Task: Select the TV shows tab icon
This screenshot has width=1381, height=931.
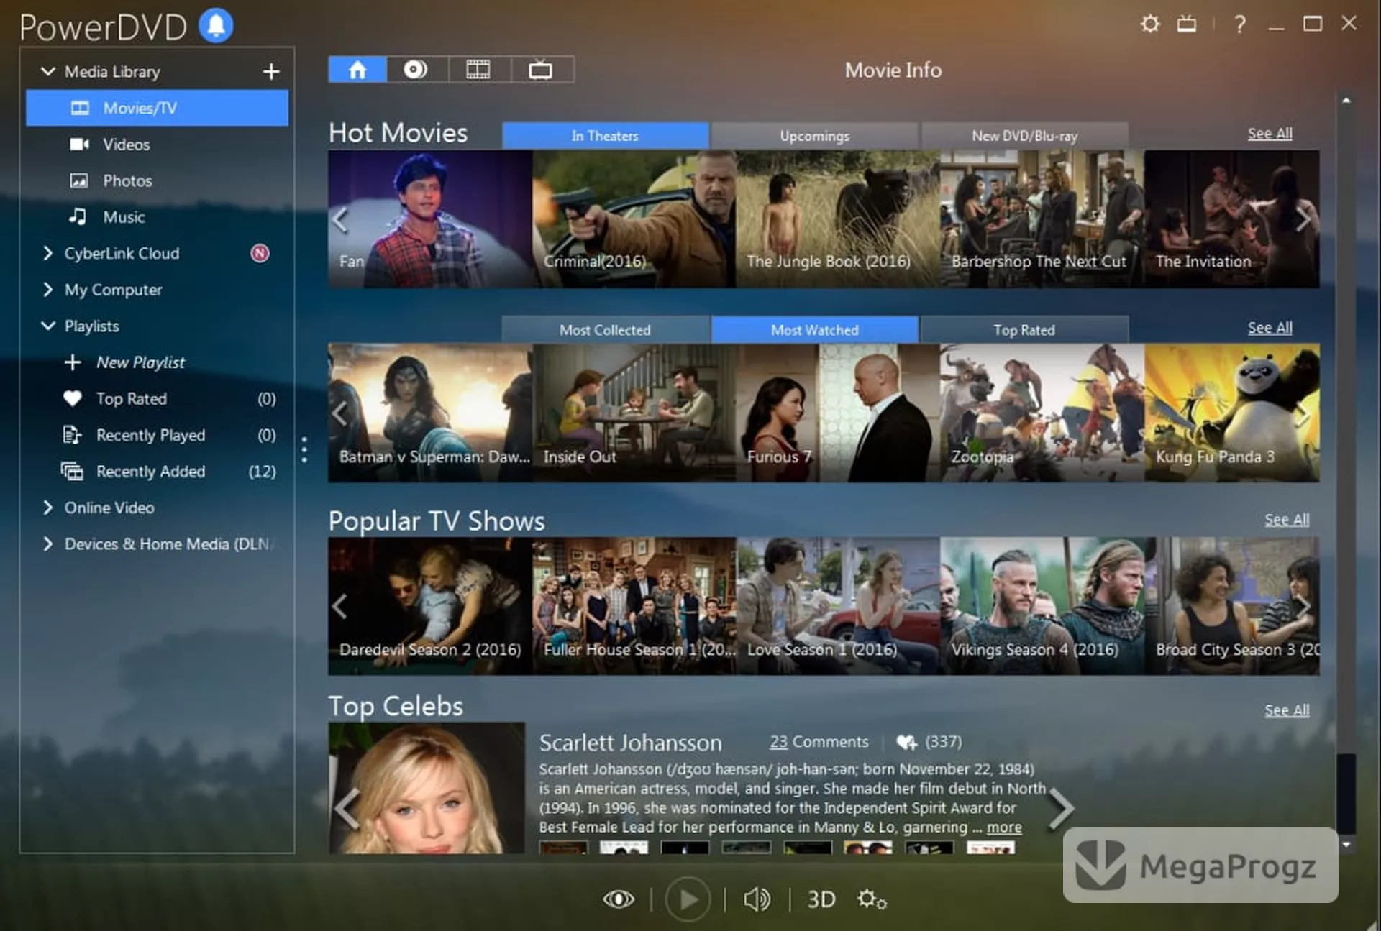Action: [541, 70]
